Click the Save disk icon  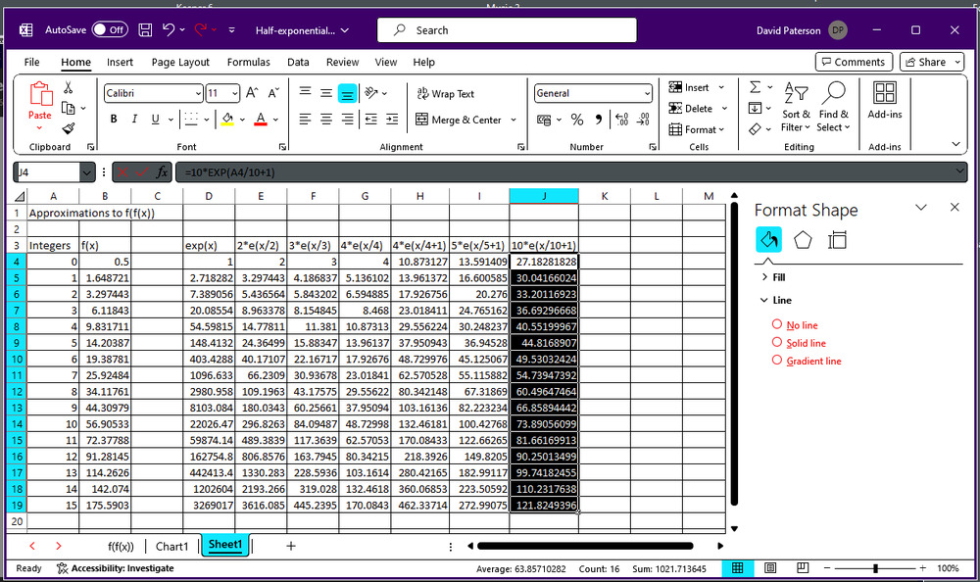point(145,30)
